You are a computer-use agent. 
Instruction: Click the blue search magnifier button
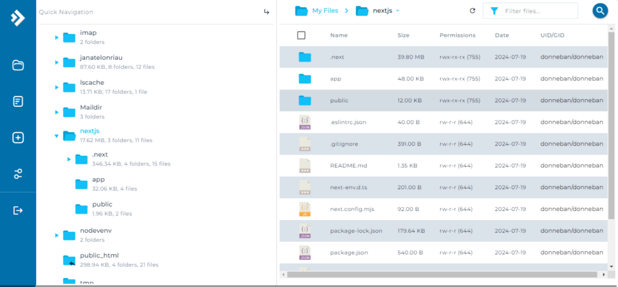click(600, 11)
